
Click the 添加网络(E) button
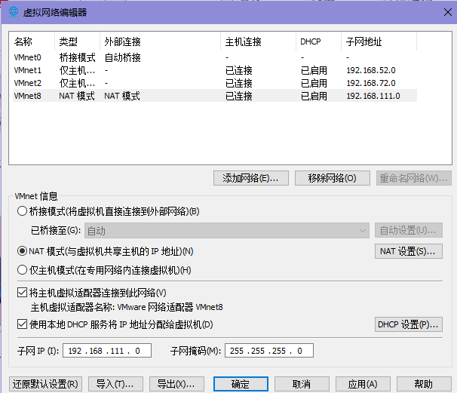tap(251, 178)
